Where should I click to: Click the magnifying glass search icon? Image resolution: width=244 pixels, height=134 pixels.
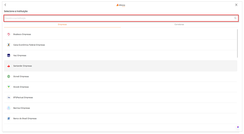(x=235, y=18)
